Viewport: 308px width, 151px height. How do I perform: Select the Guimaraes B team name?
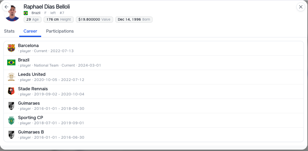[31, 132]
